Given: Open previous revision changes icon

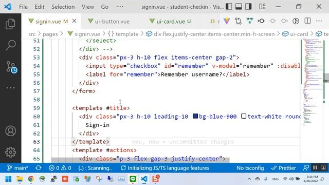Looking at the screenshot, I should [261, 21].
